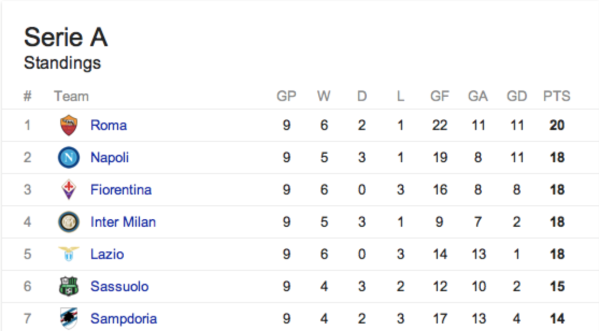This screenshot has width=599, height=331.
Task: Click the Team column header
Action: click(x=71, y=96)
